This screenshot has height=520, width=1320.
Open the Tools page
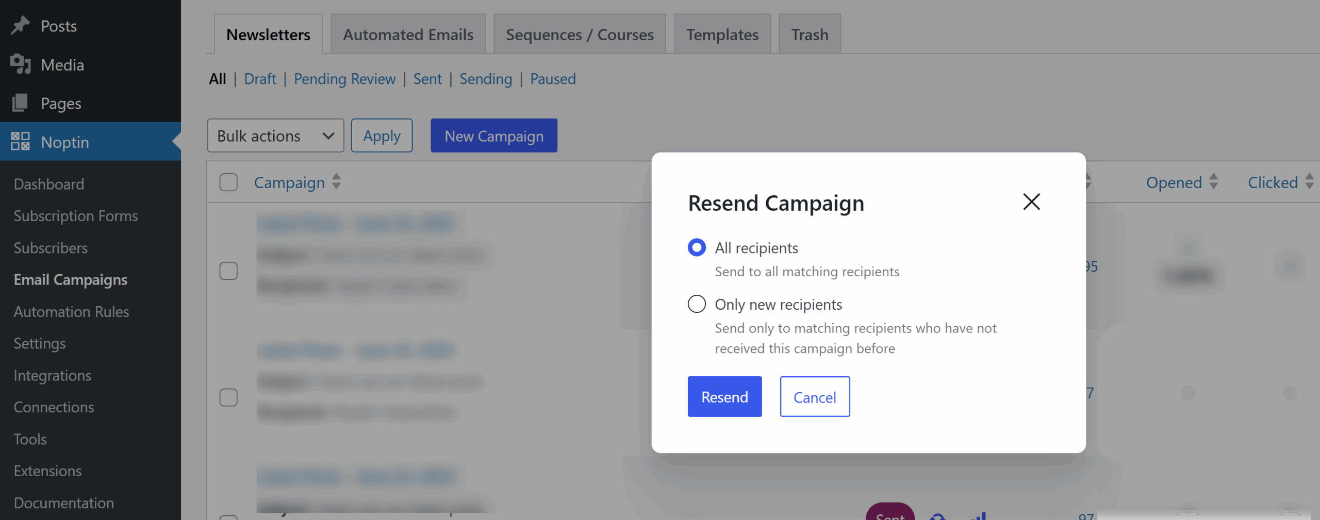tap(30, 439)
